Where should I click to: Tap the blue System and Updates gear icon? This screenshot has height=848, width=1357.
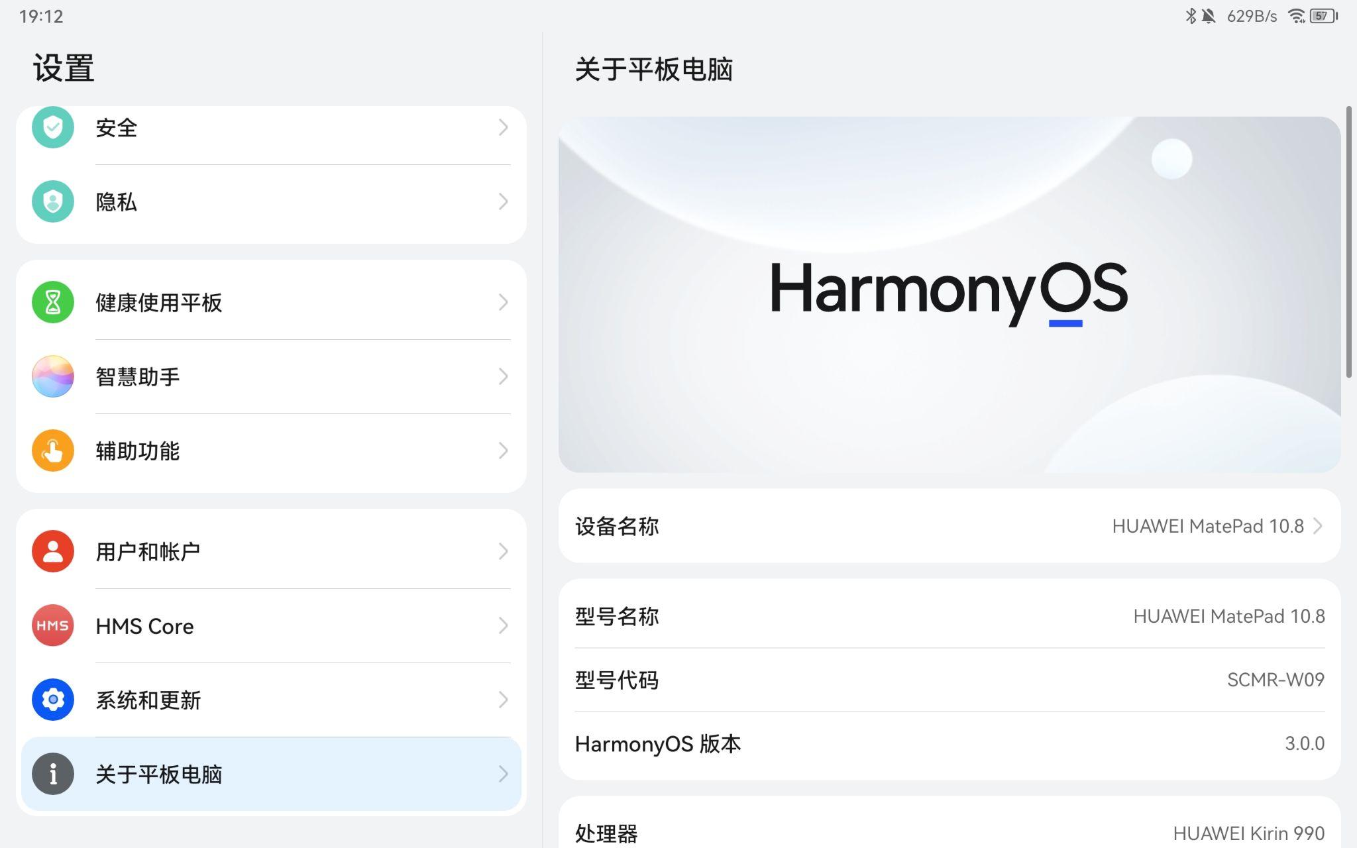(53, 700)
